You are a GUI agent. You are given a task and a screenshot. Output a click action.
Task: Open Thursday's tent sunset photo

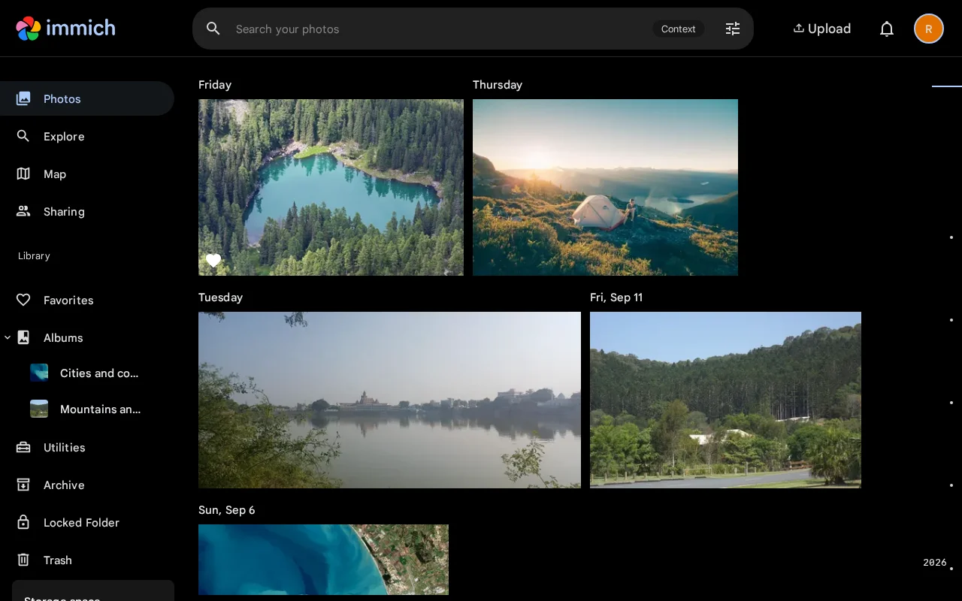coord(605,187)
